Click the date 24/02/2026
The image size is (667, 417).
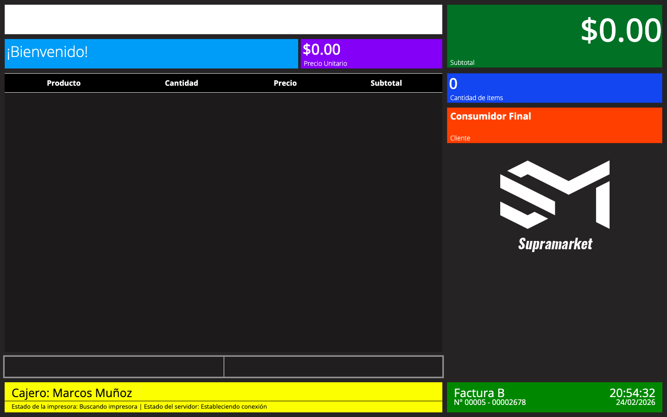(x=636, y=403)
